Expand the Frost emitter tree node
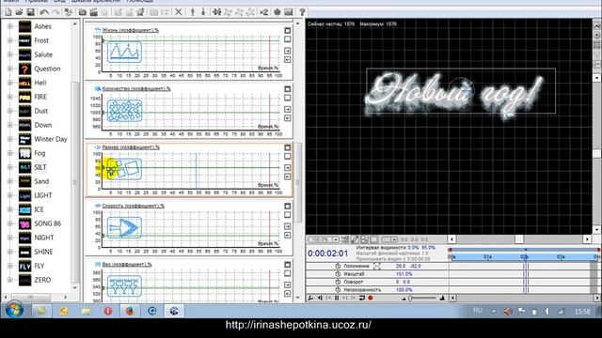The image size is (602, 338). pyautogui.click(x=10, y=40)
